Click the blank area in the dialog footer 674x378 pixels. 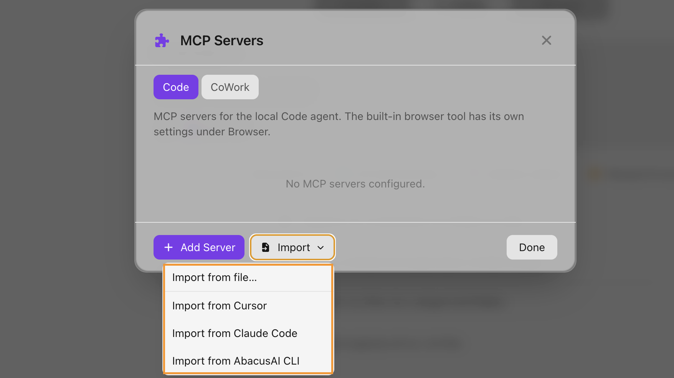coord(420,247)
